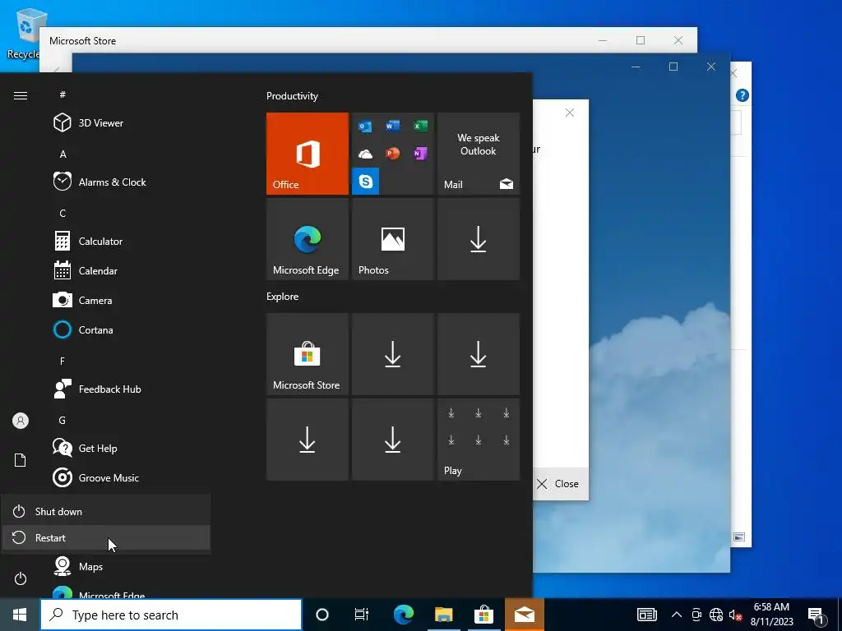Click the Explore group title
Screen dimensions: 842x631
tap(283, 296)
